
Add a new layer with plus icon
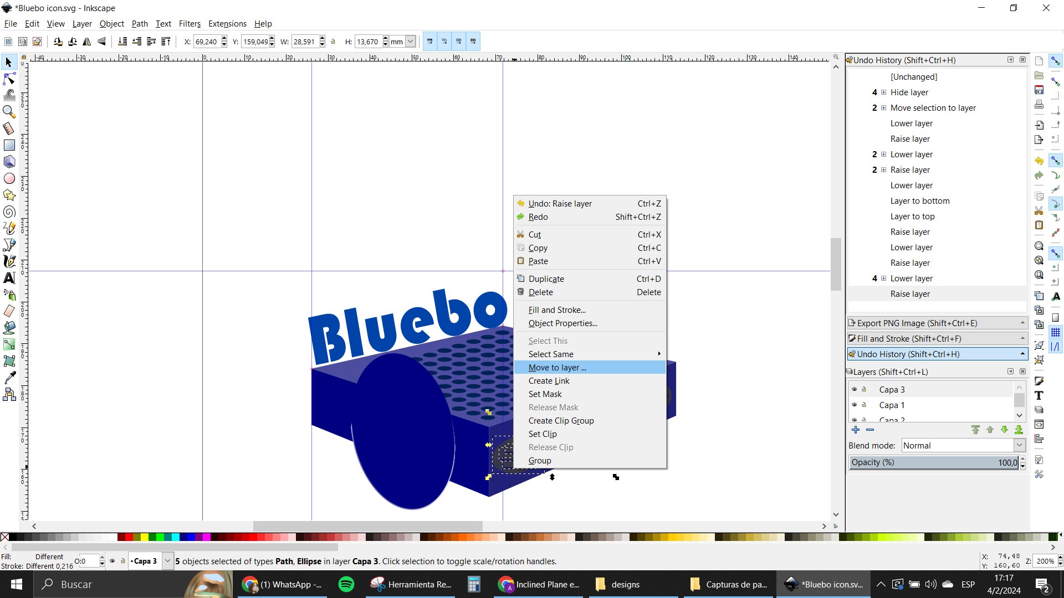point(856,430)
